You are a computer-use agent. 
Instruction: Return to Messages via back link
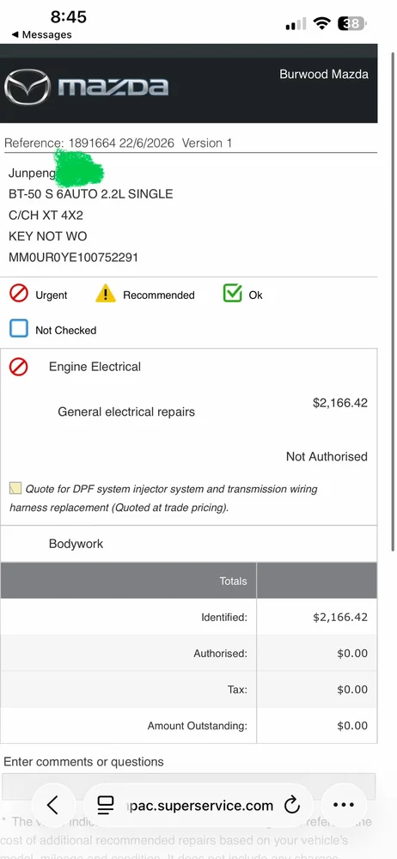41,34
